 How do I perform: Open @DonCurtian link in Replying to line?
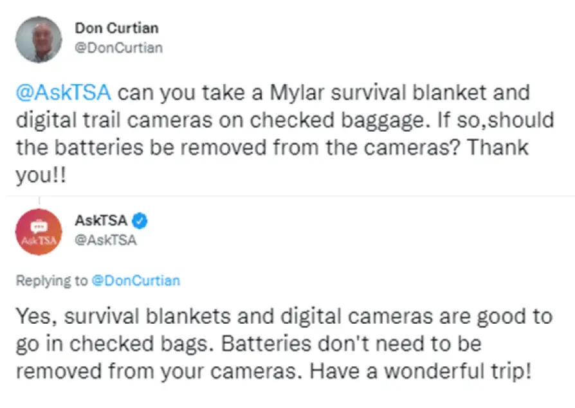point(136,280)
